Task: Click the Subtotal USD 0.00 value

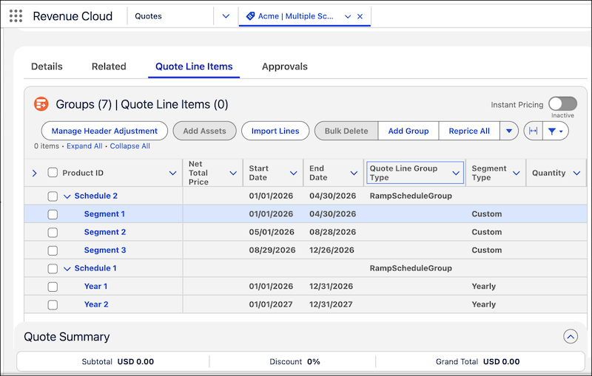Action: tap(135, 362)
